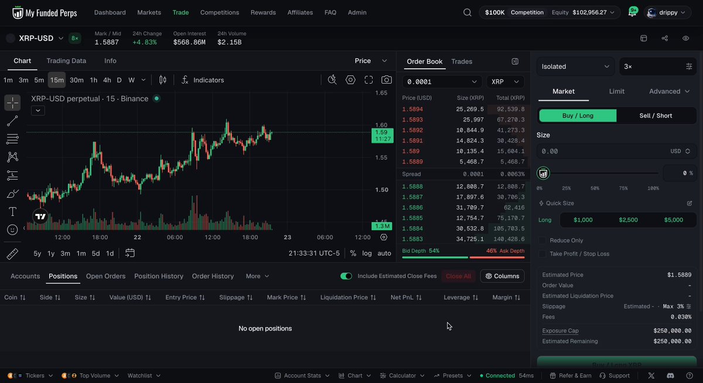Collapse the order book panel icon
The height and width of the screenshot is (383, 703).
point(515,61)
